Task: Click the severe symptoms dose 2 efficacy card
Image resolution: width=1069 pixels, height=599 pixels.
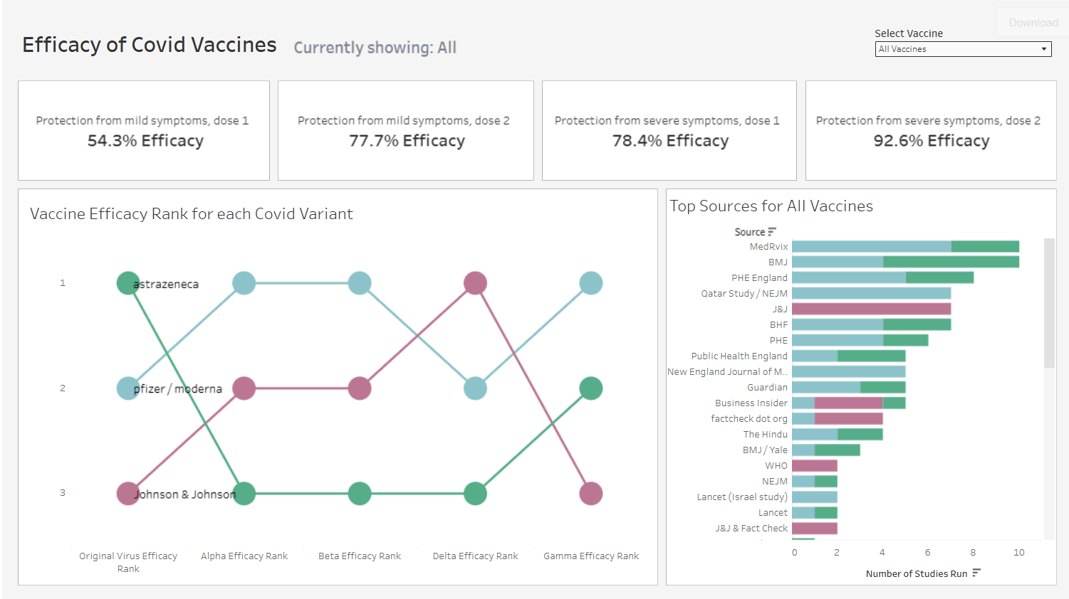Action: 931,131
